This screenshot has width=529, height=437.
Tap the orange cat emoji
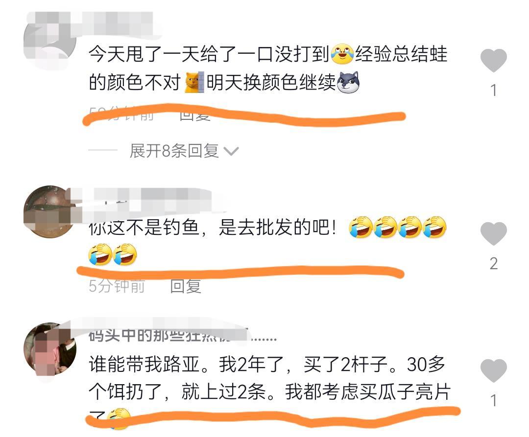coord(194,82)
